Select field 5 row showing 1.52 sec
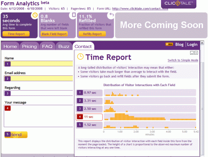The height and width of the screenshot is (157, 208). 89,125
